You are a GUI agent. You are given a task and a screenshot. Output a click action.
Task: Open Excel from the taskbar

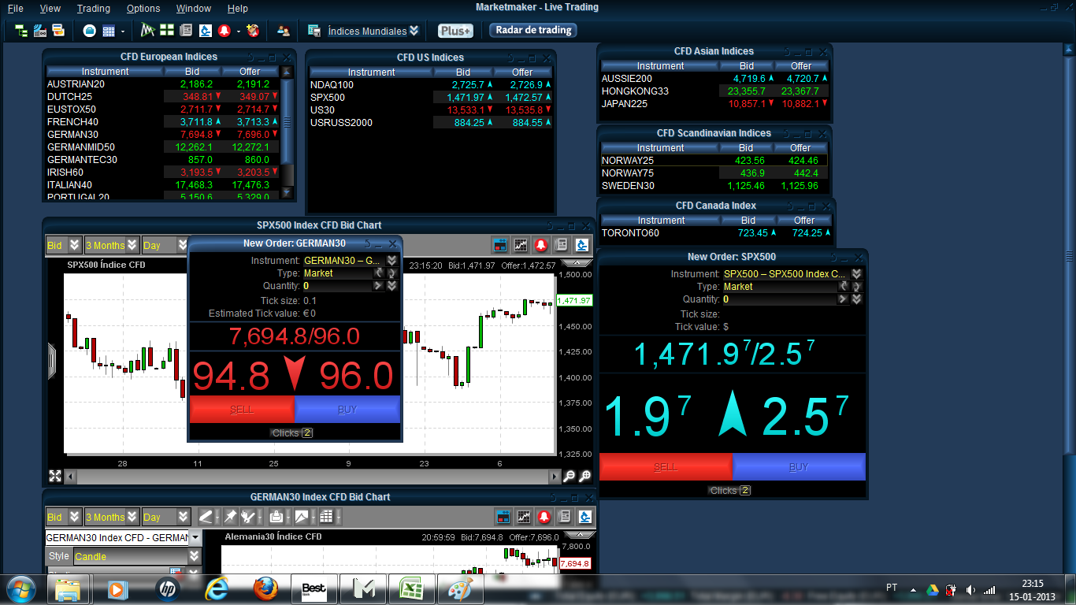click(x=411, y=588)
